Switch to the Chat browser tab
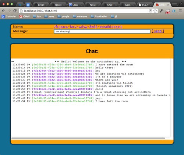The width and height of the screenshot is (184, 155). point(110,5)
